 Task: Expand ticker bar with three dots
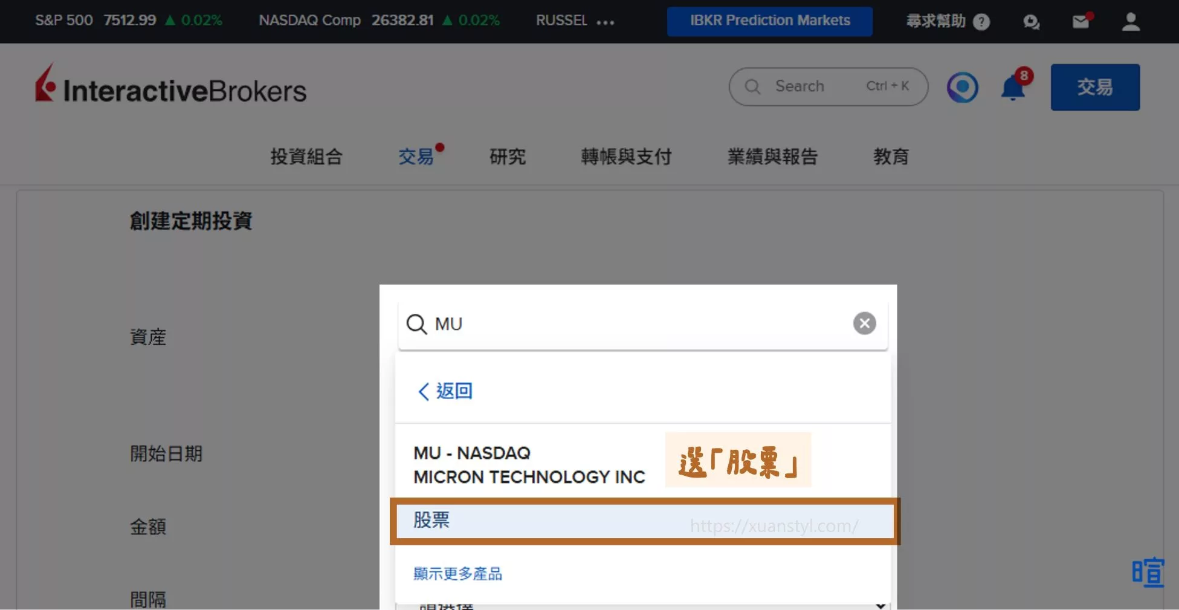[605, 22]
